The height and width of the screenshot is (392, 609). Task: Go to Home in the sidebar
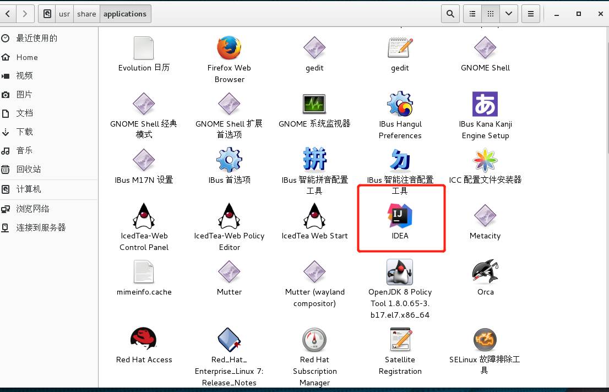pyautogui.click(x=49, y=57)
